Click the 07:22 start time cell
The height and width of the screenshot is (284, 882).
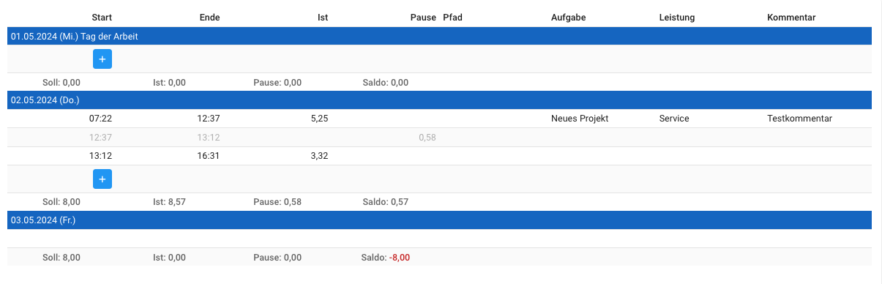[100, 119]
